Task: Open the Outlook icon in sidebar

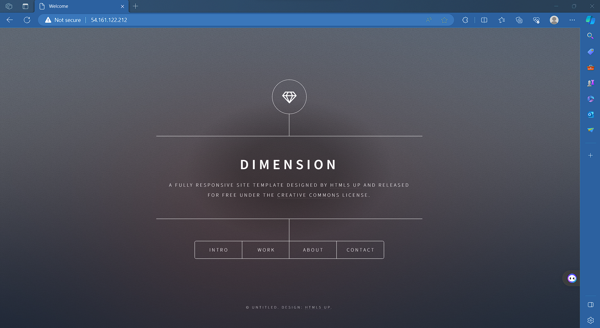Action: (590, 115)
